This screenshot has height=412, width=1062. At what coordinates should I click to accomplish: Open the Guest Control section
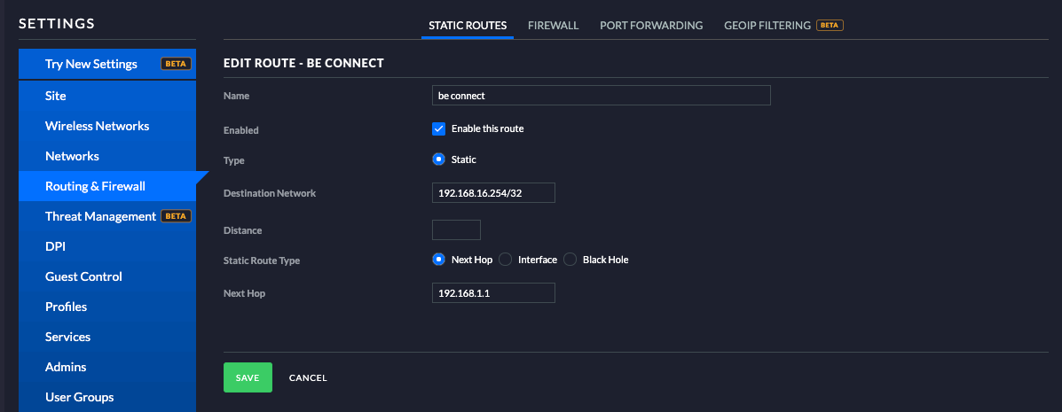pos(83,276)
